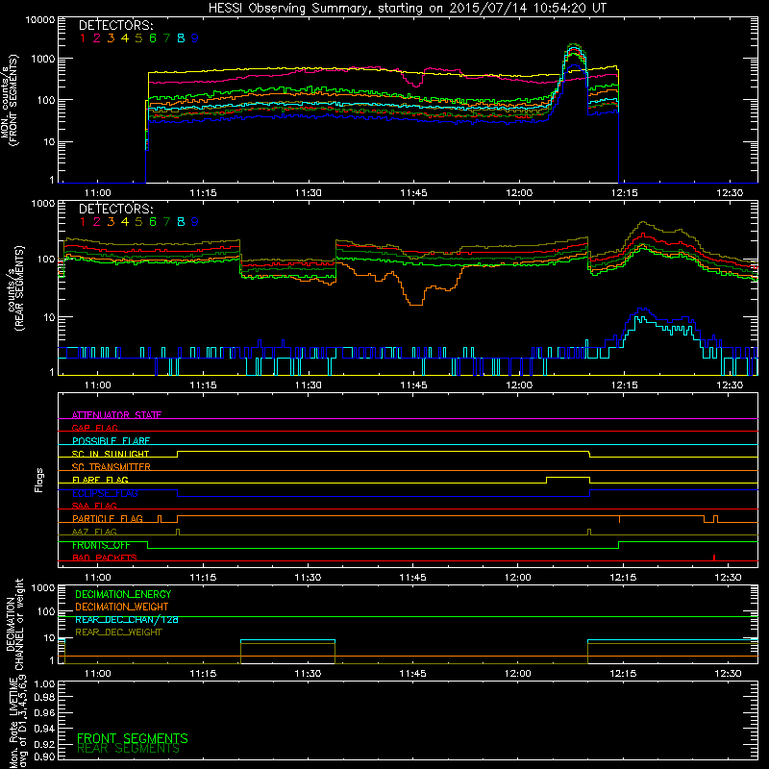This screenshot has height=769, width=769.
Task: Click orange detector 3 in front segments legend
Action: tap(111, 38)
